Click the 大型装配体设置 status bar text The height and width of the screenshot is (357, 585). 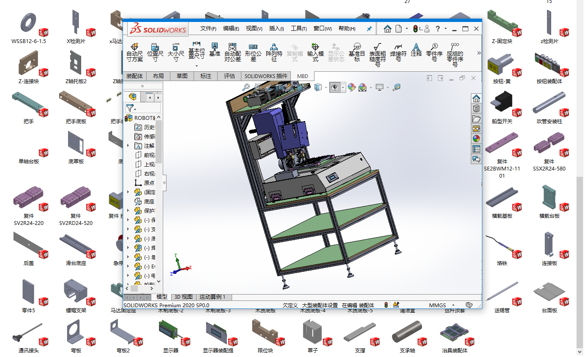(x=320, y=305)
